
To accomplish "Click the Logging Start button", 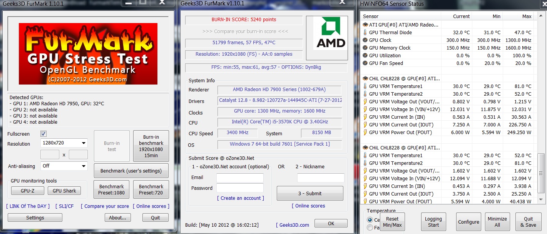I will coord(433,222).
